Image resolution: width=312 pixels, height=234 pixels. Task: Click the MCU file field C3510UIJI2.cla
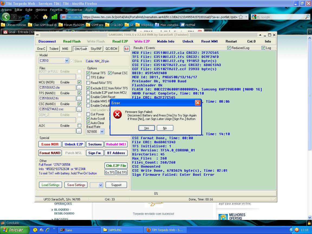tap(57, 87)
